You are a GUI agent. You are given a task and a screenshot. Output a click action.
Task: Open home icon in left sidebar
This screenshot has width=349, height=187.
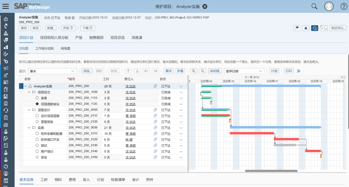[x=6, y=19]
